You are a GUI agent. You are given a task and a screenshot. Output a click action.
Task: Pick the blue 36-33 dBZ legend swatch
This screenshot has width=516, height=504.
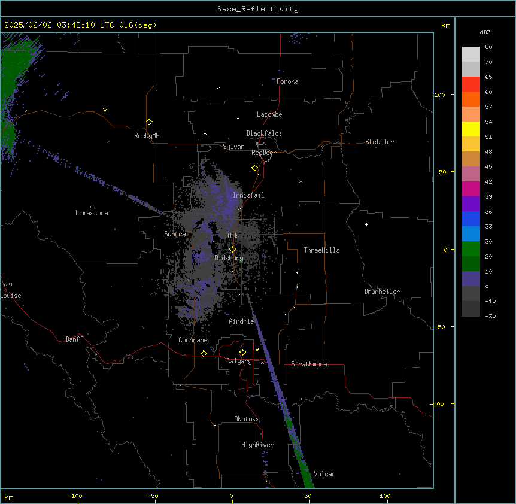coord(471,218)
